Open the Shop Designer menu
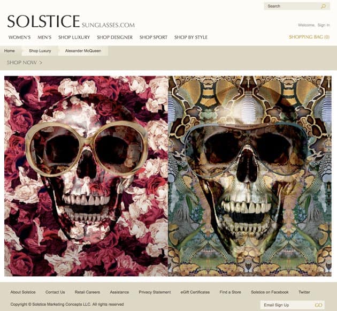The height and width of the screenshot is (311, 337). [115, 37]
